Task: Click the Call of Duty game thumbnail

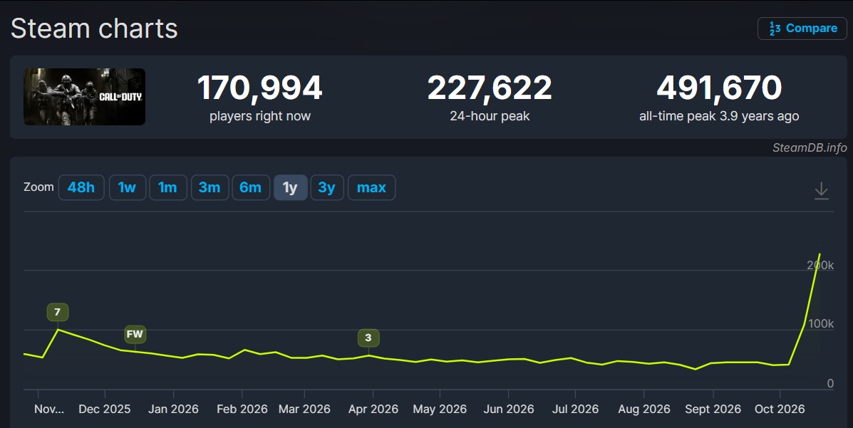Action: [84, 97]
